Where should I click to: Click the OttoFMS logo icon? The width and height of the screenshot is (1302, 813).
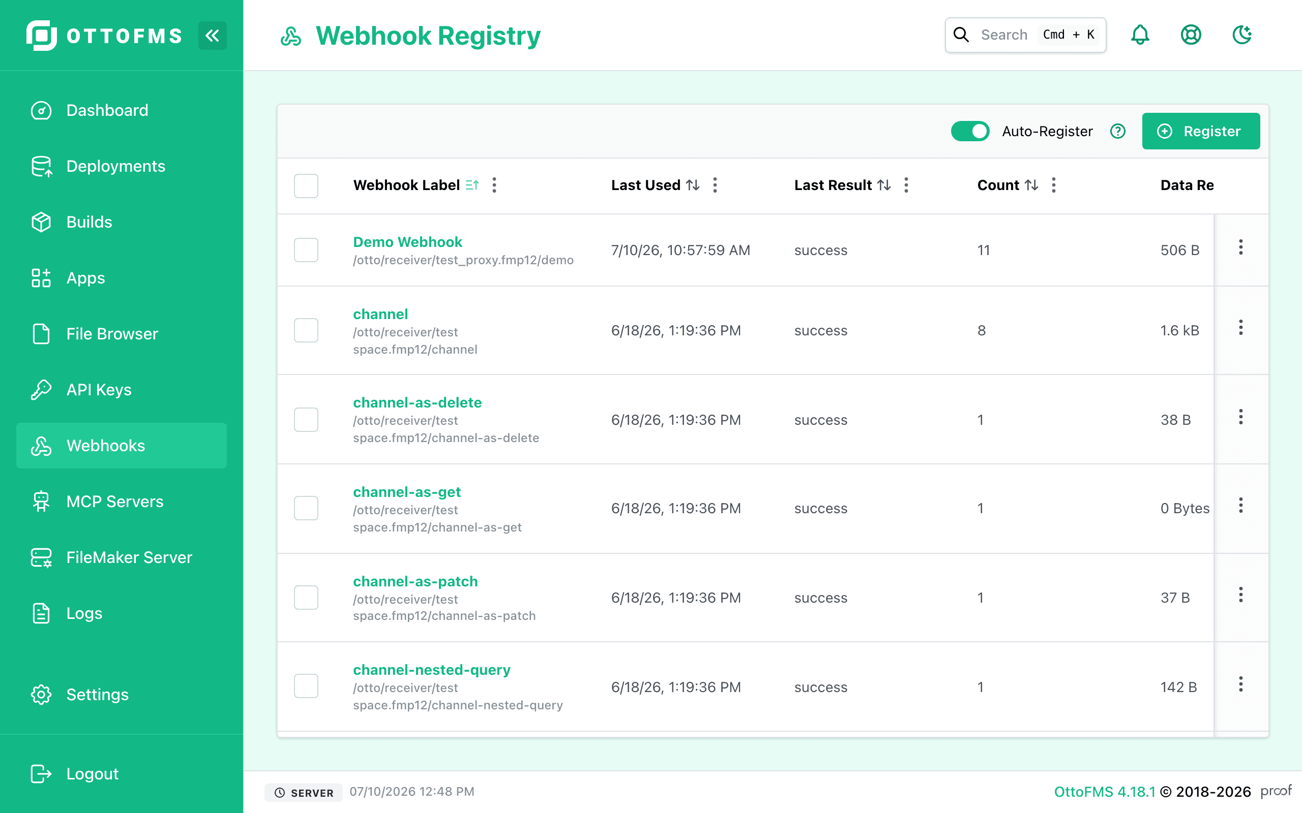(41, 36)
